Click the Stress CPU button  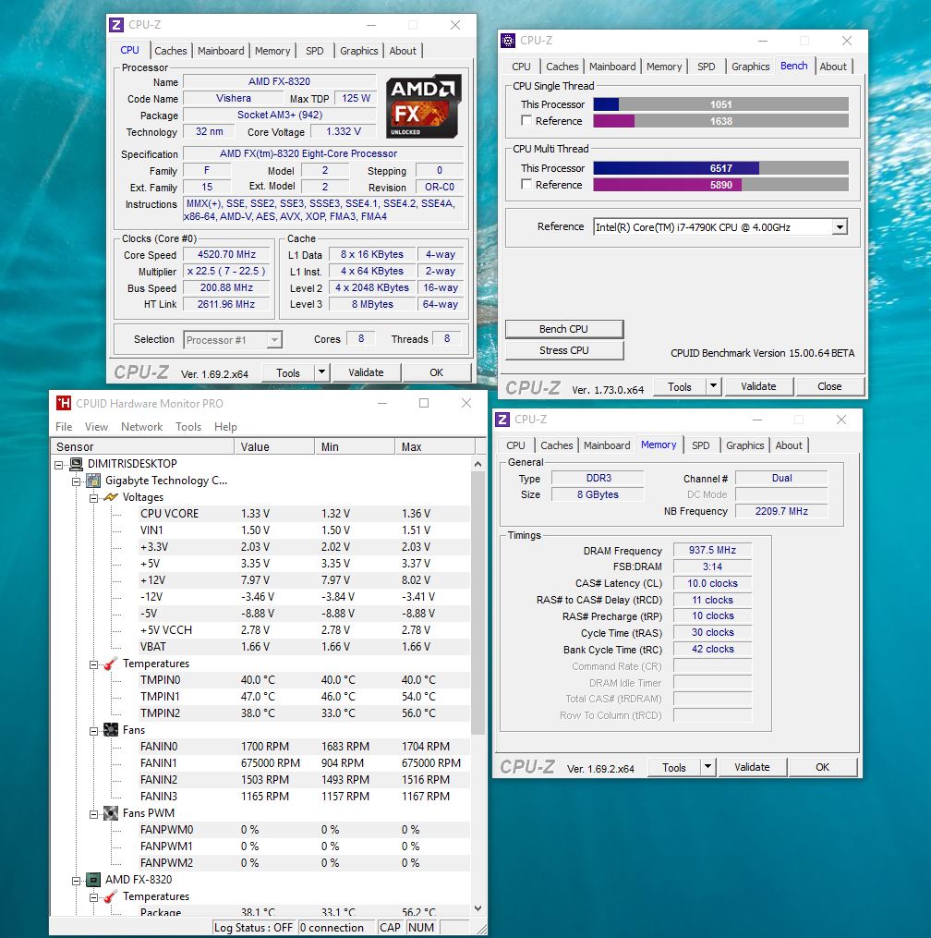(563, 350)
